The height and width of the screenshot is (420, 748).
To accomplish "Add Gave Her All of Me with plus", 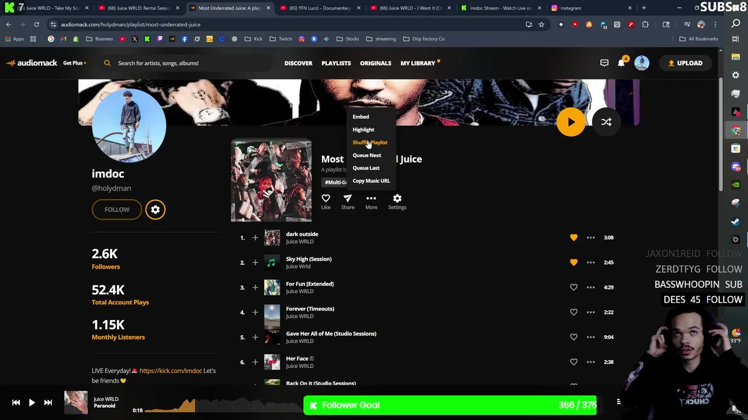I will pyautogui.click(x=255, y=337).
